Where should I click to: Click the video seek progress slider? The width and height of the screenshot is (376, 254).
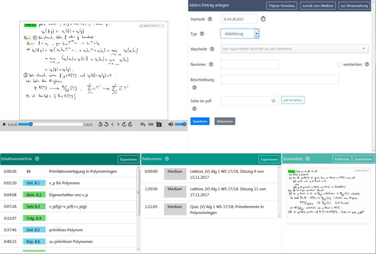(50, 124)
